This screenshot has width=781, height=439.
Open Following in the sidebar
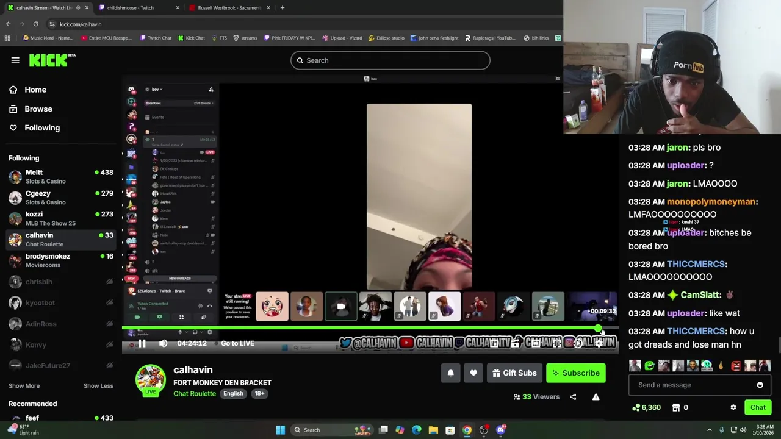pos(41,127)
